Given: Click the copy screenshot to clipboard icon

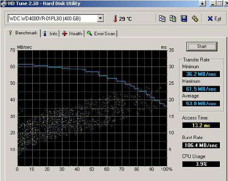Looking at the screenshot, I should 173,18.
